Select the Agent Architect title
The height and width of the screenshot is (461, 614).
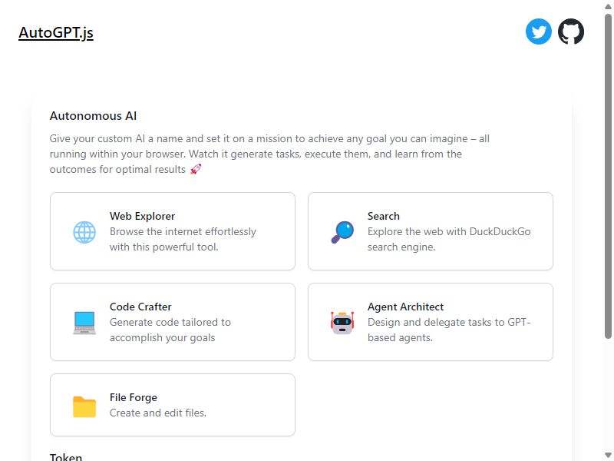pyautogui.click(x=405, y=307)
